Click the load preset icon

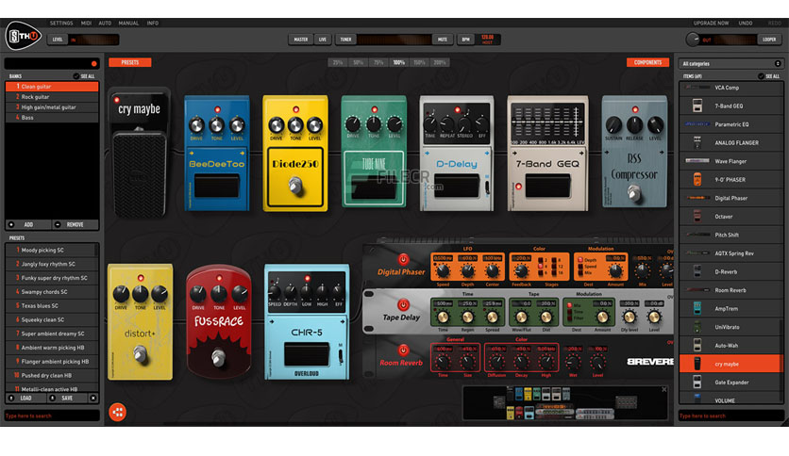pyautogui.click(x=11, y=398)
